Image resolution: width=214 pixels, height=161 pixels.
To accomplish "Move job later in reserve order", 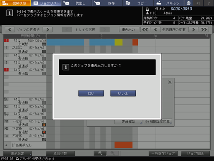I will 193,29.
